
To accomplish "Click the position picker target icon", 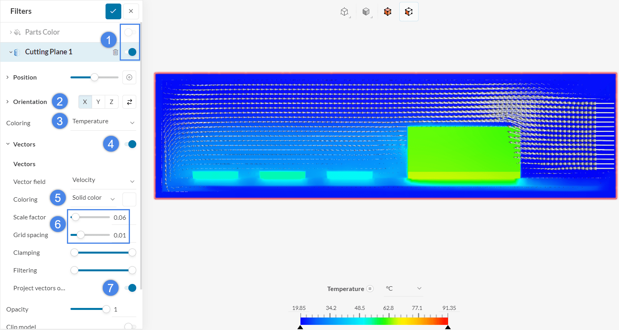I will point(129,78).
